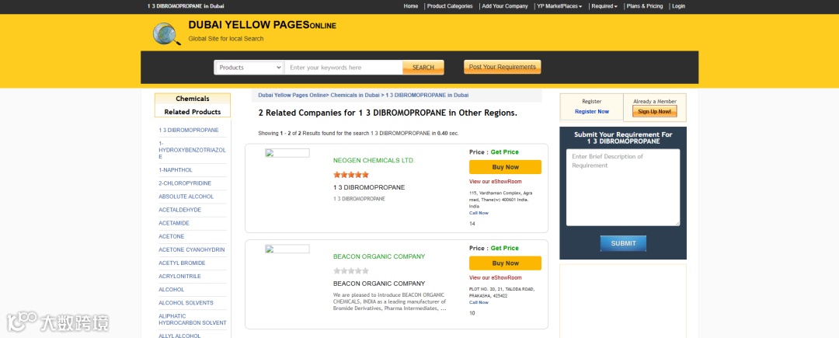Click the Sign Up Now! button

click(654, 111)
